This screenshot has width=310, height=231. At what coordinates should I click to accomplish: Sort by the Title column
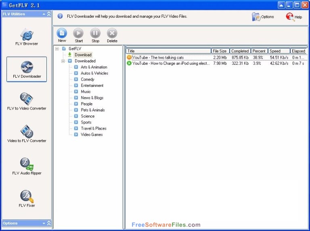point(168,51)
